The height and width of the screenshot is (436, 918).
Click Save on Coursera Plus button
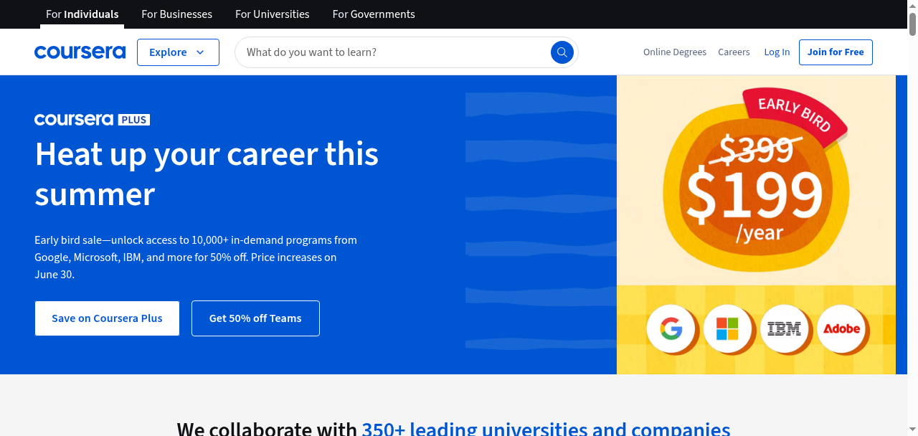[107, 318]
